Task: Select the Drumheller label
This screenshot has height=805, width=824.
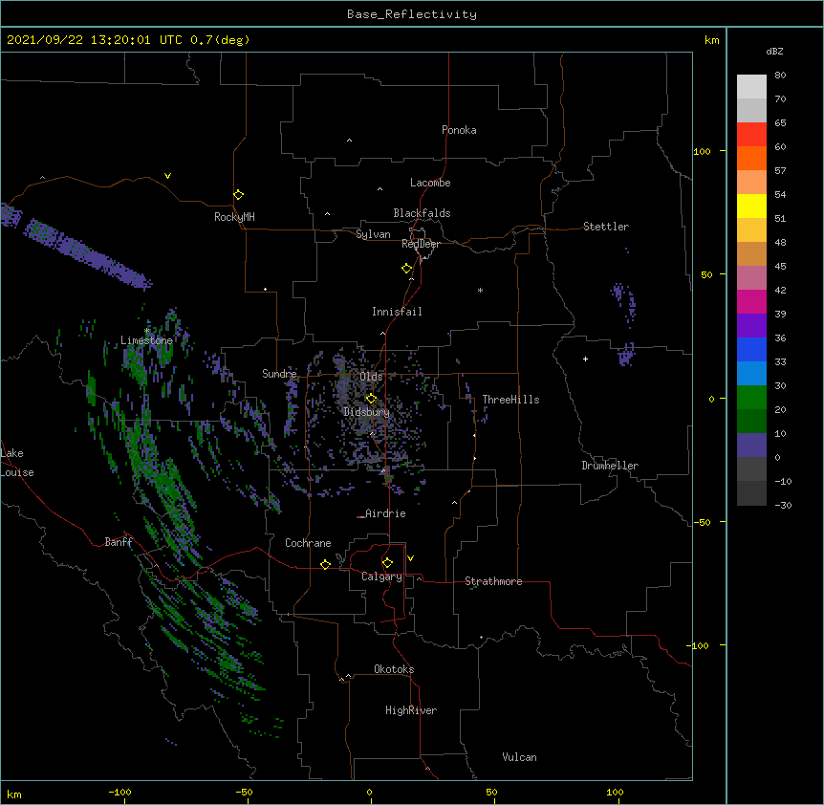Action: coord(610,466)
